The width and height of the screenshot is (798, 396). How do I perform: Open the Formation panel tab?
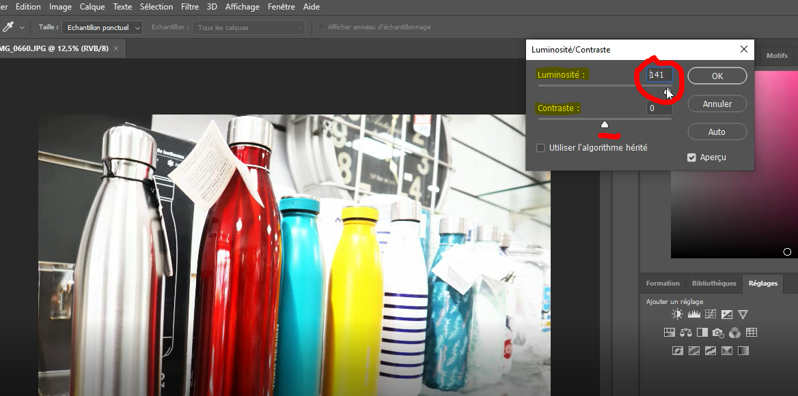coord(663,284)
